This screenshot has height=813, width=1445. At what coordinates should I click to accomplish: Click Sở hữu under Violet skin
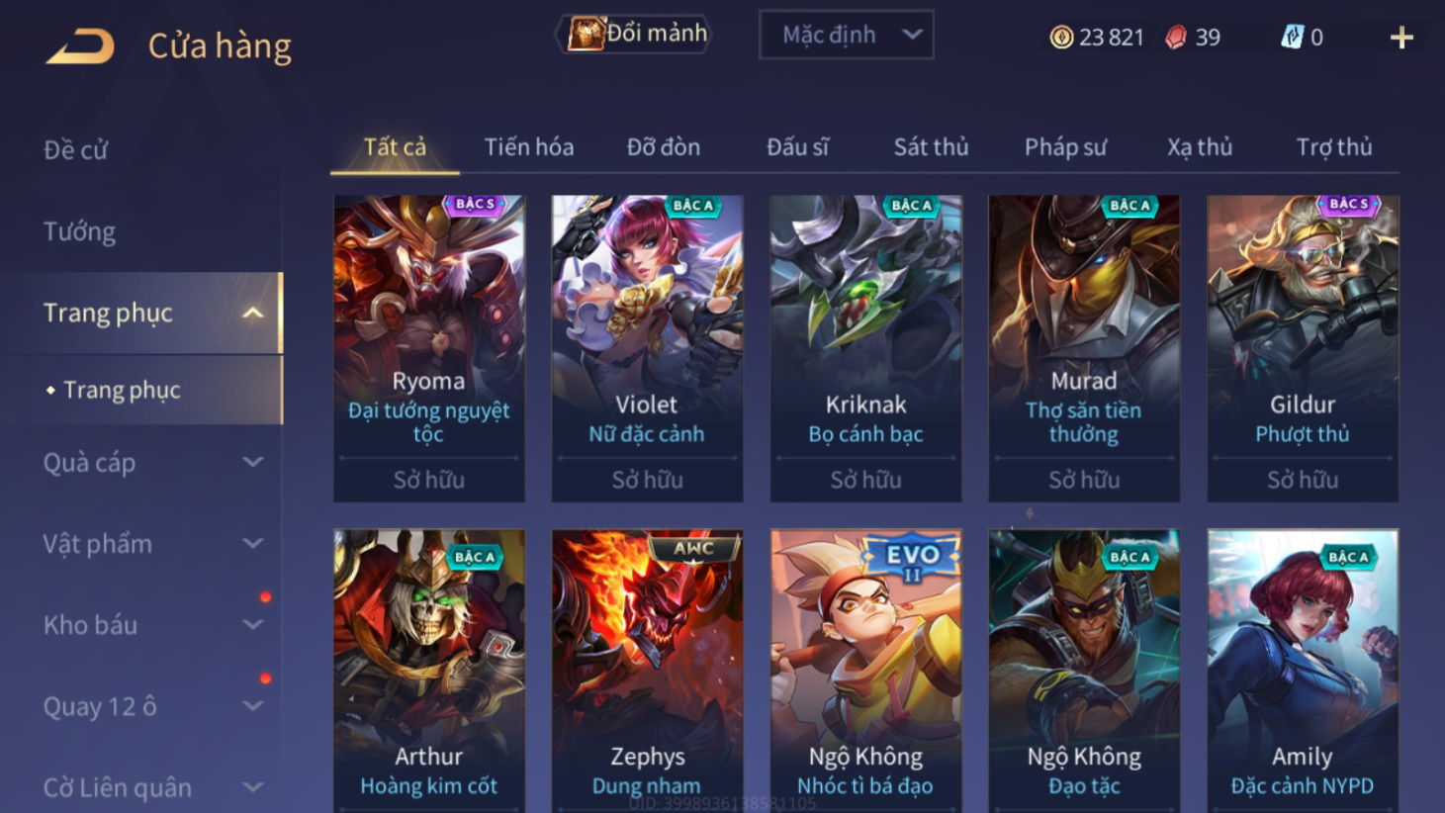coord(647,480)
